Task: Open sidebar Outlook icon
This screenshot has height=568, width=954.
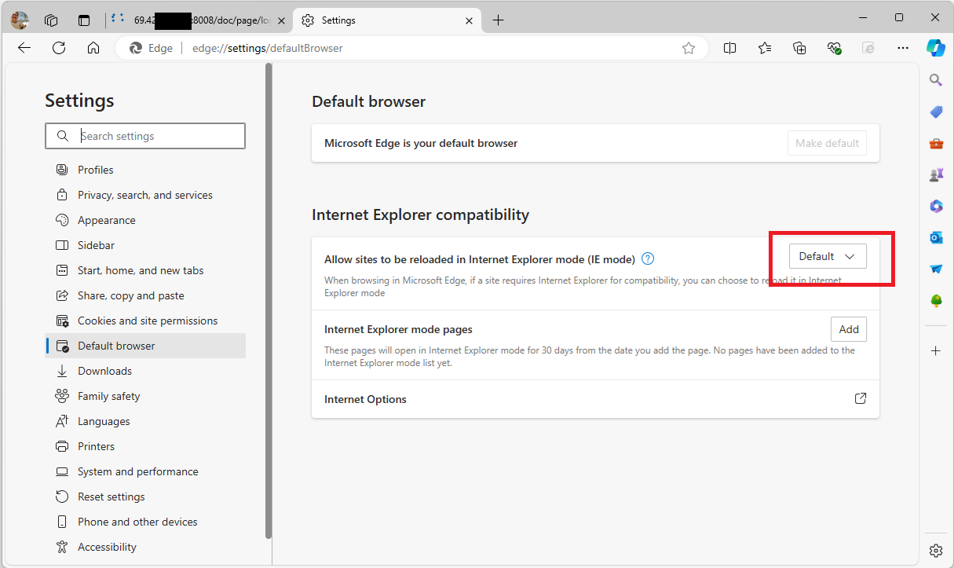Action: click(936, 237)
